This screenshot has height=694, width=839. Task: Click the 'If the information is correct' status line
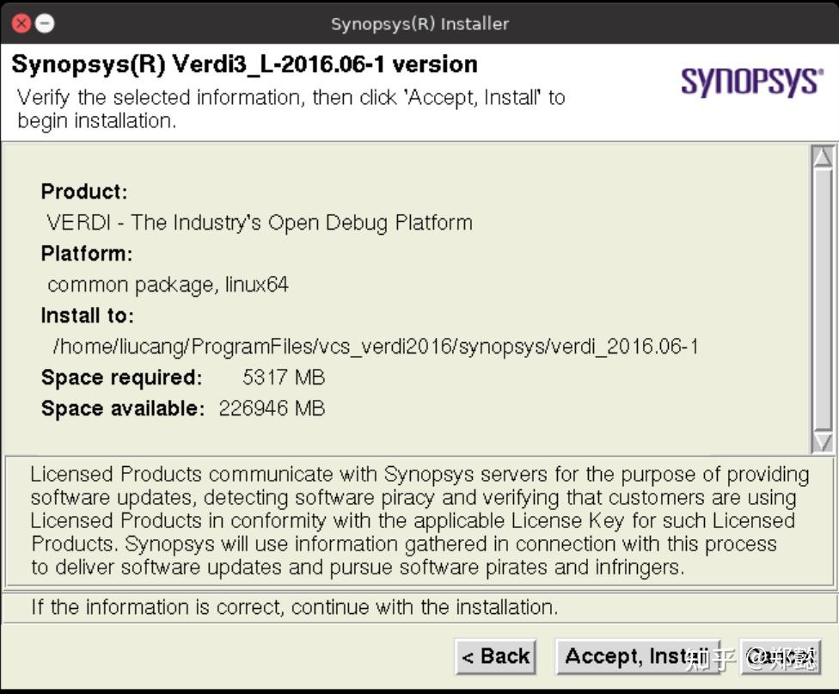point(294,607)
